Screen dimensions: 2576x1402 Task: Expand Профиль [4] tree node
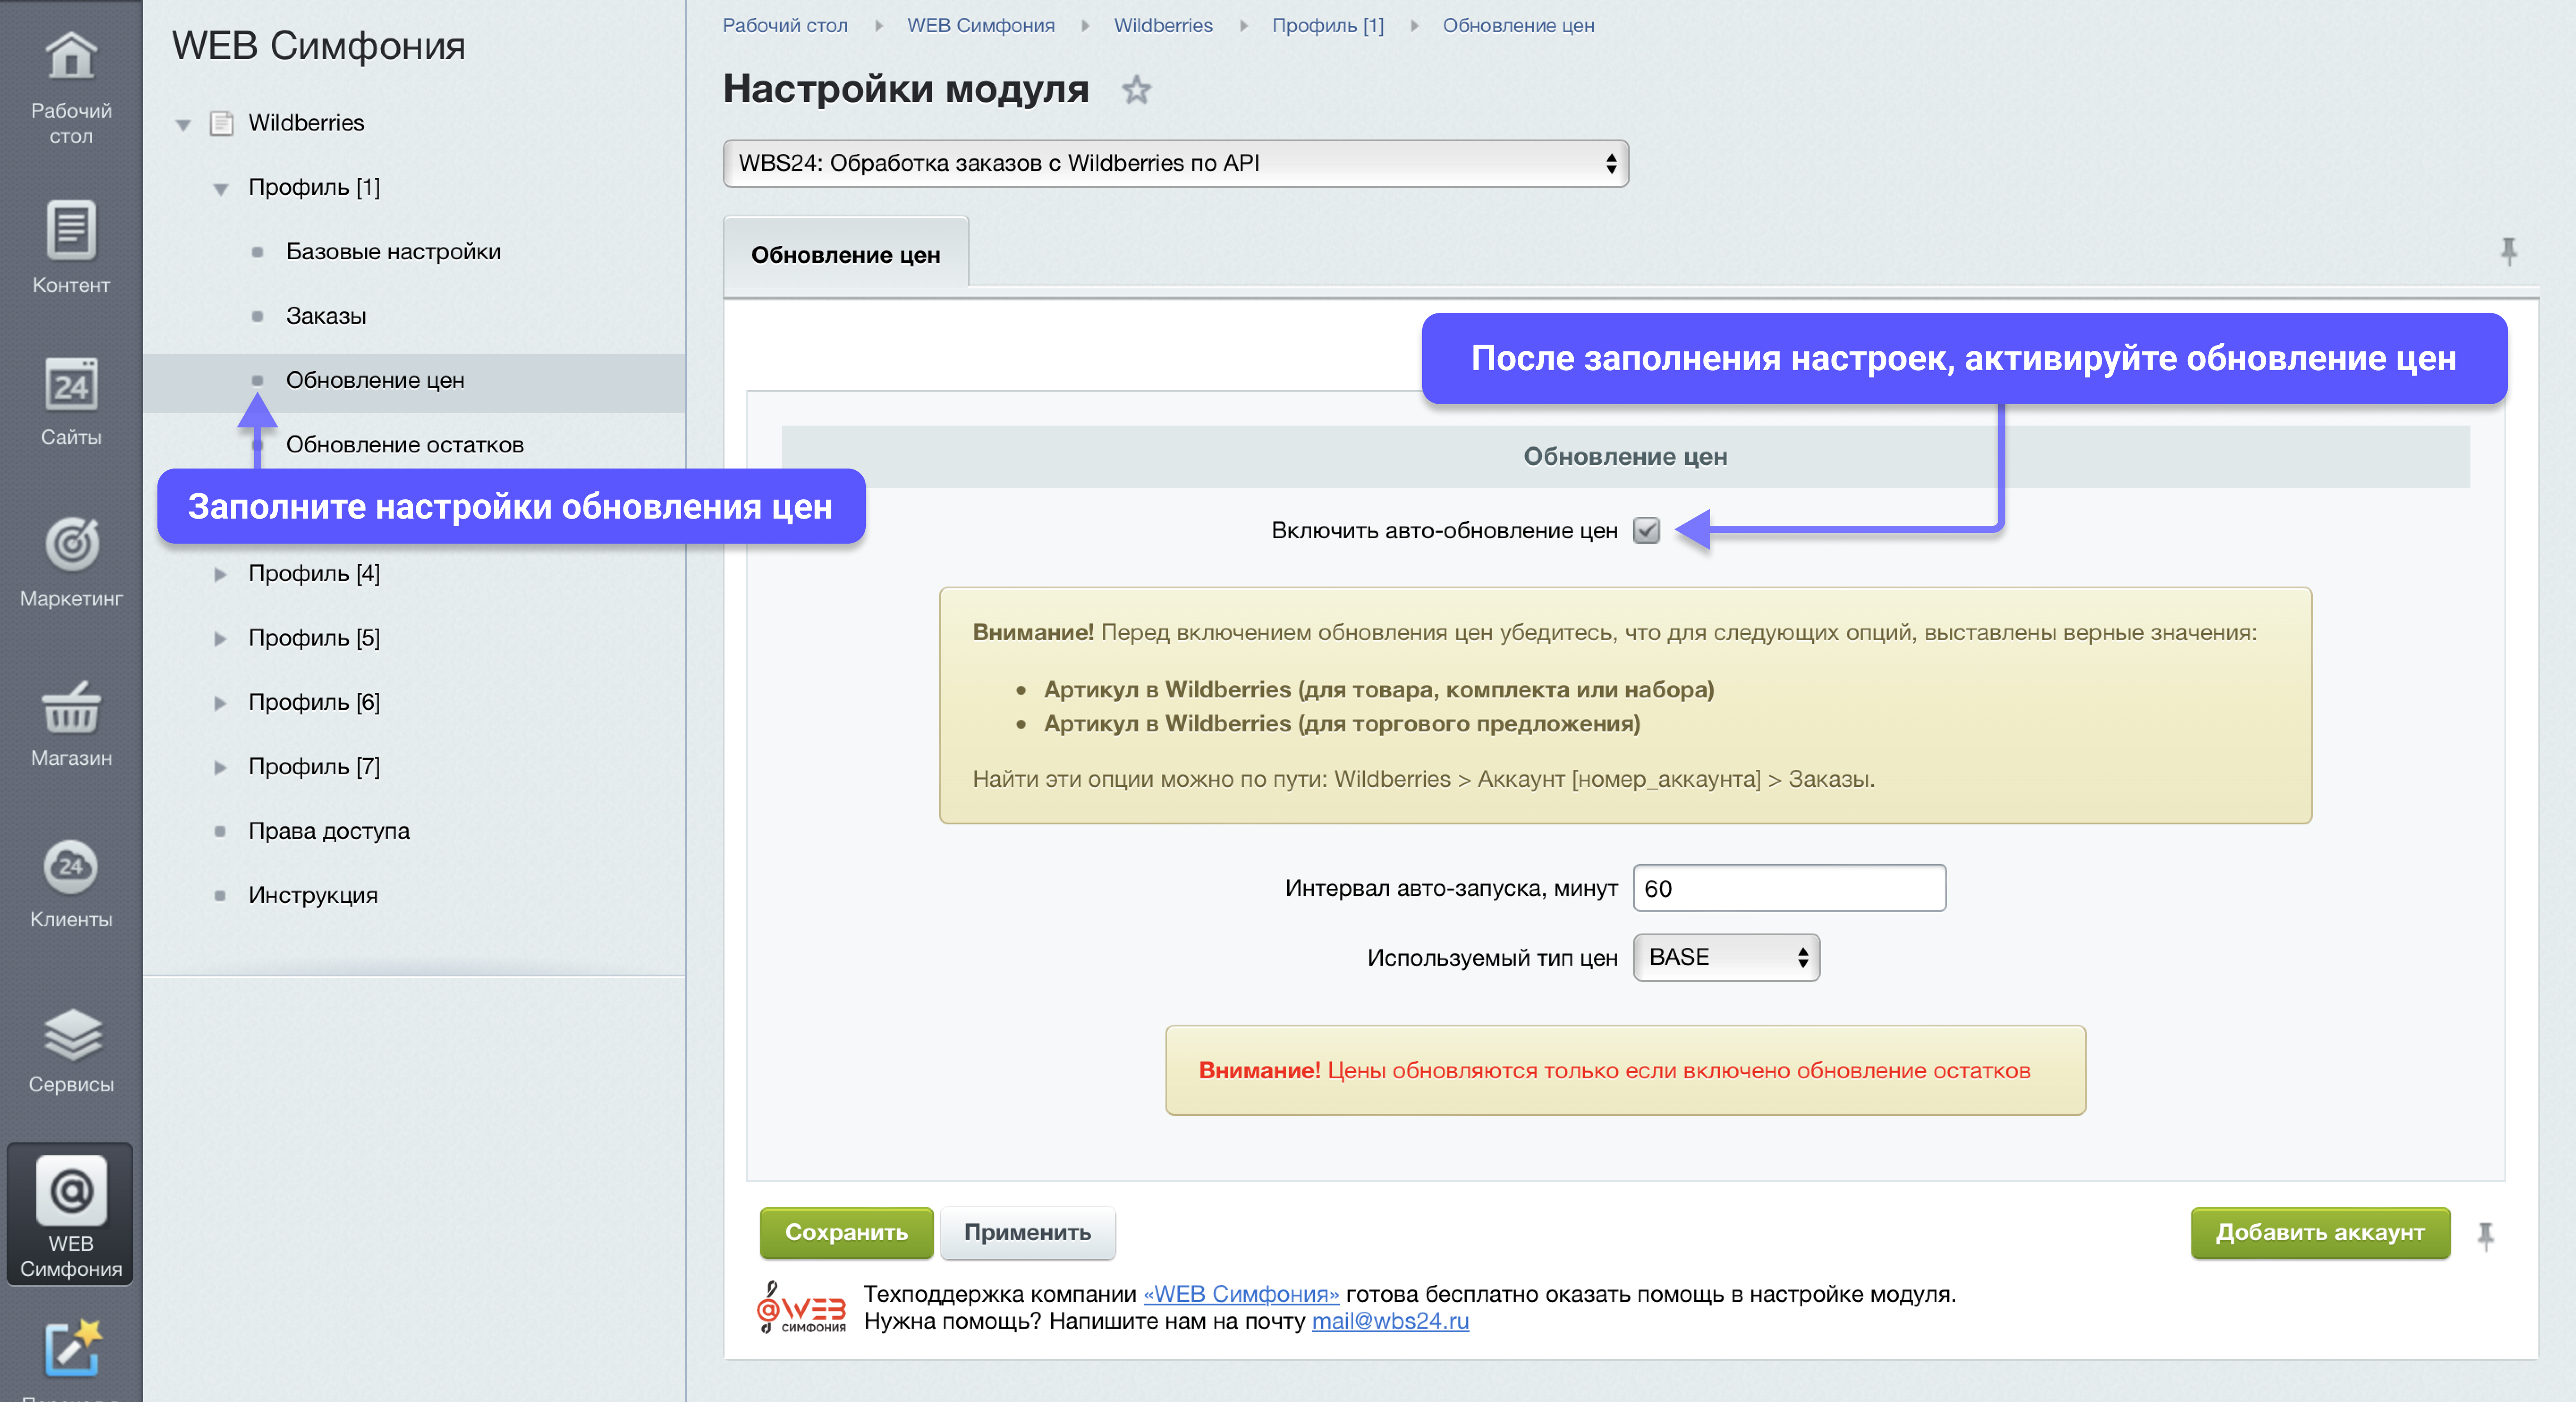point(220,574)
